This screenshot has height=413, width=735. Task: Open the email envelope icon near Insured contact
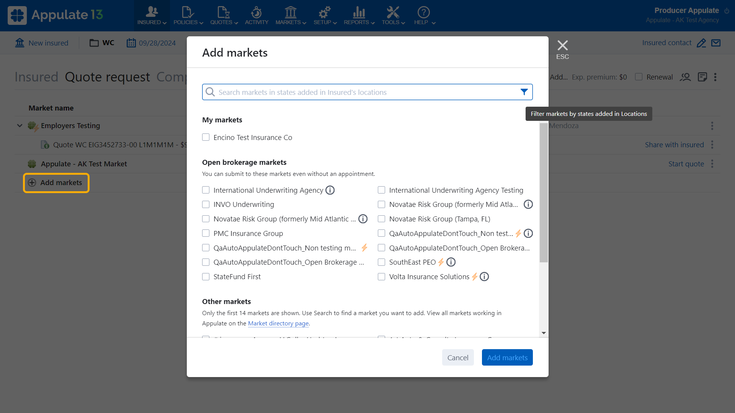[716, 43]
